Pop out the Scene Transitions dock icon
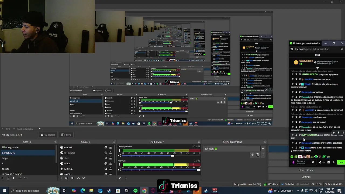 [x=265, y=142]
